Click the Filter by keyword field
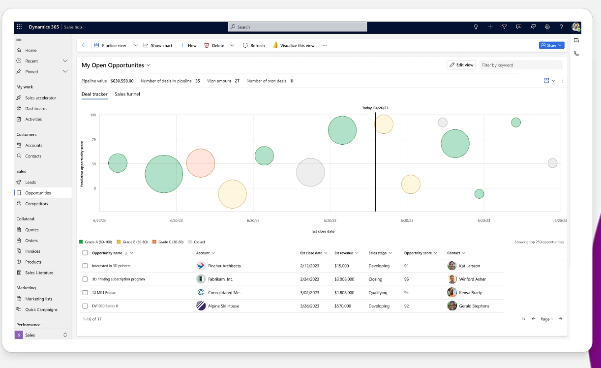Viewport: 601px width, 368px height. click(520, 65)
